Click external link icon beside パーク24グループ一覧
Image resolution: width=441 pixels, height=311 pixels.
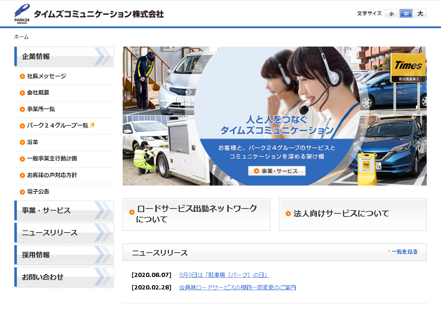click(92, 125)
